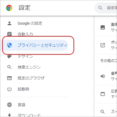Click the magnifier icon beside 検索エンジン
Screen dimensions: 117x117
(9, 67)
